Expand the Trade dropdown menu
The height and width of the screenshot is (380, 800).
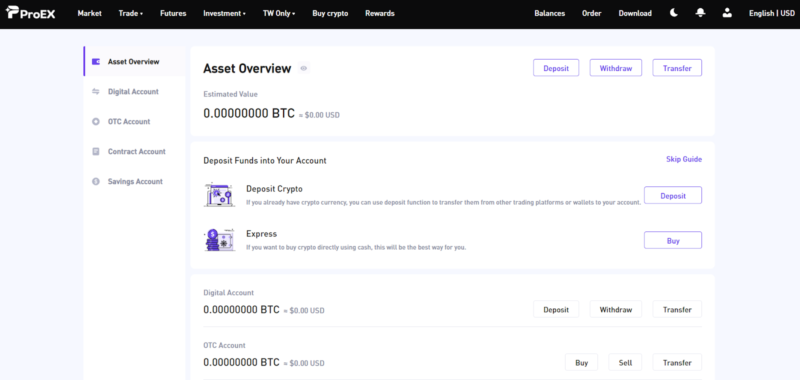click(130, 13)
